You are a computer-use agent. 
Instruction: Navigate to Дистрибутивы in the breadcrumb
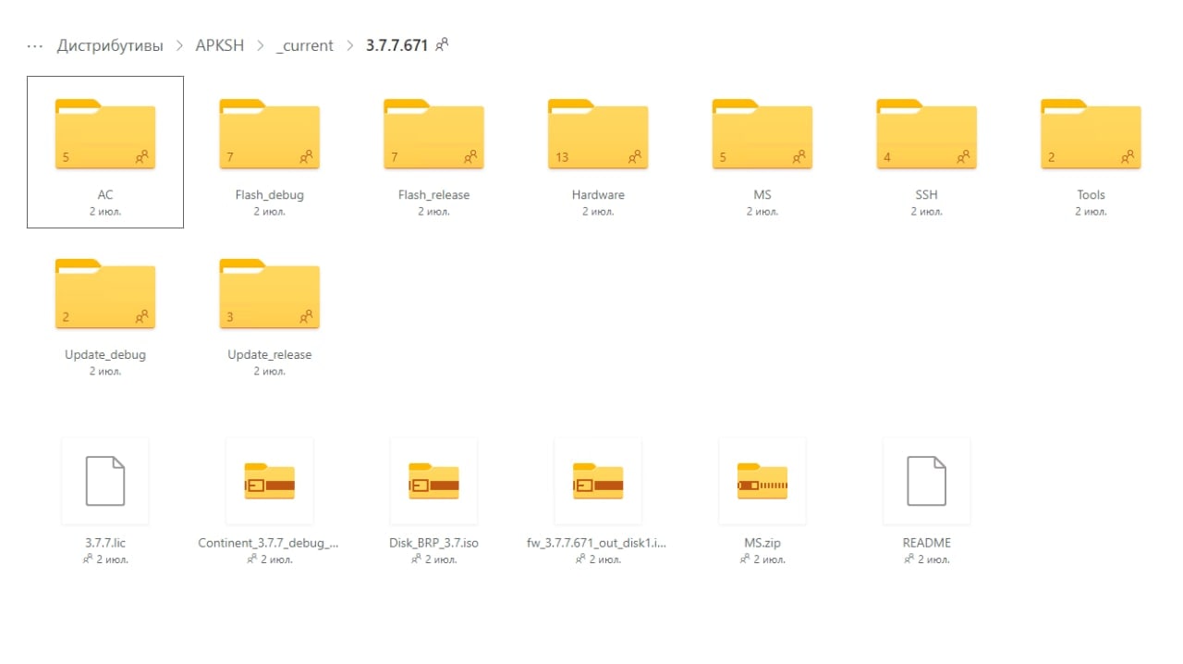click(x=110, y=45)
